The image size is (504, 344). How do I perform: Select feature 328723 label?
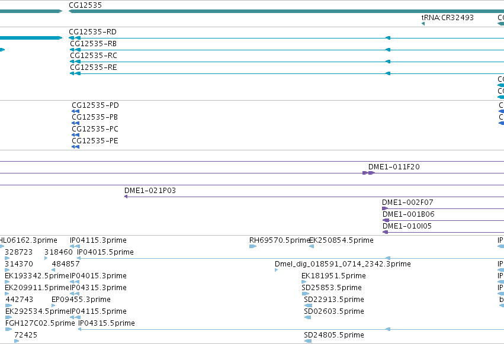[x=18, y=252]
